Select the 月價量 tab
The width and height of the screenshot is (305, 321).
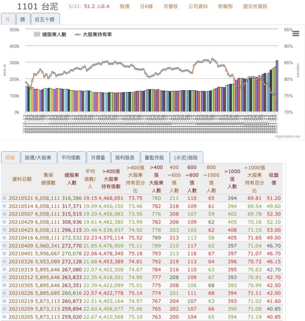tap(98, 158)
